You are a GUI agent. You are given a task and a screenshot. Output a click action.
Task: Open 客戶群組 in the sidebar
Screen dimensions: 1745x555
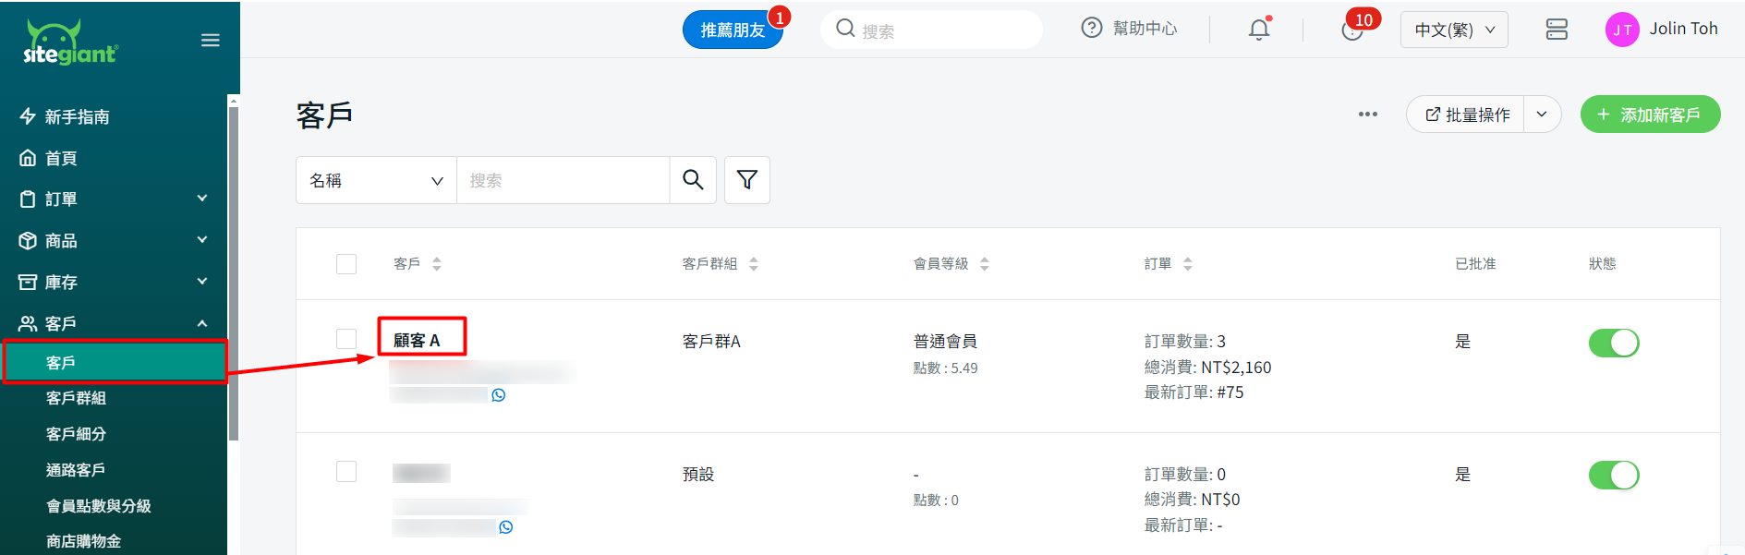click(76, 398)
